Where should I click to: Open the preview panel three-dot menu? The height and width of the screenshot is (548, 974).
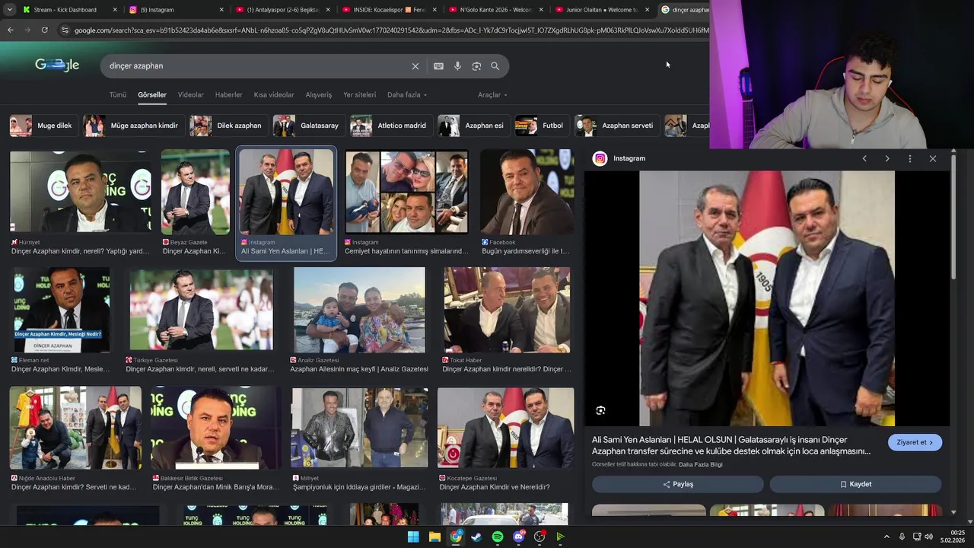tap(910, 158)
